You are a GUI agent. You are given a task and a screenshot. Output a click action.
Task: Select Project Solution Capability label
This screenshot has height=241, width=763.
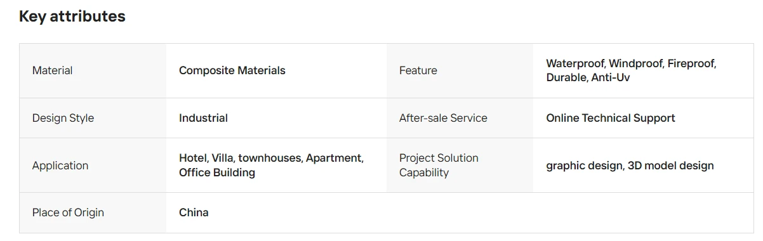[x=439, y=165]
